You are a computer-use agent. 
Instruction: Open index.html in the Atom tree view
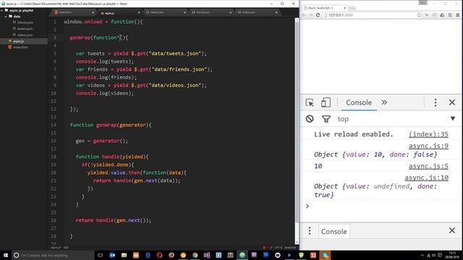pos(20,47)
